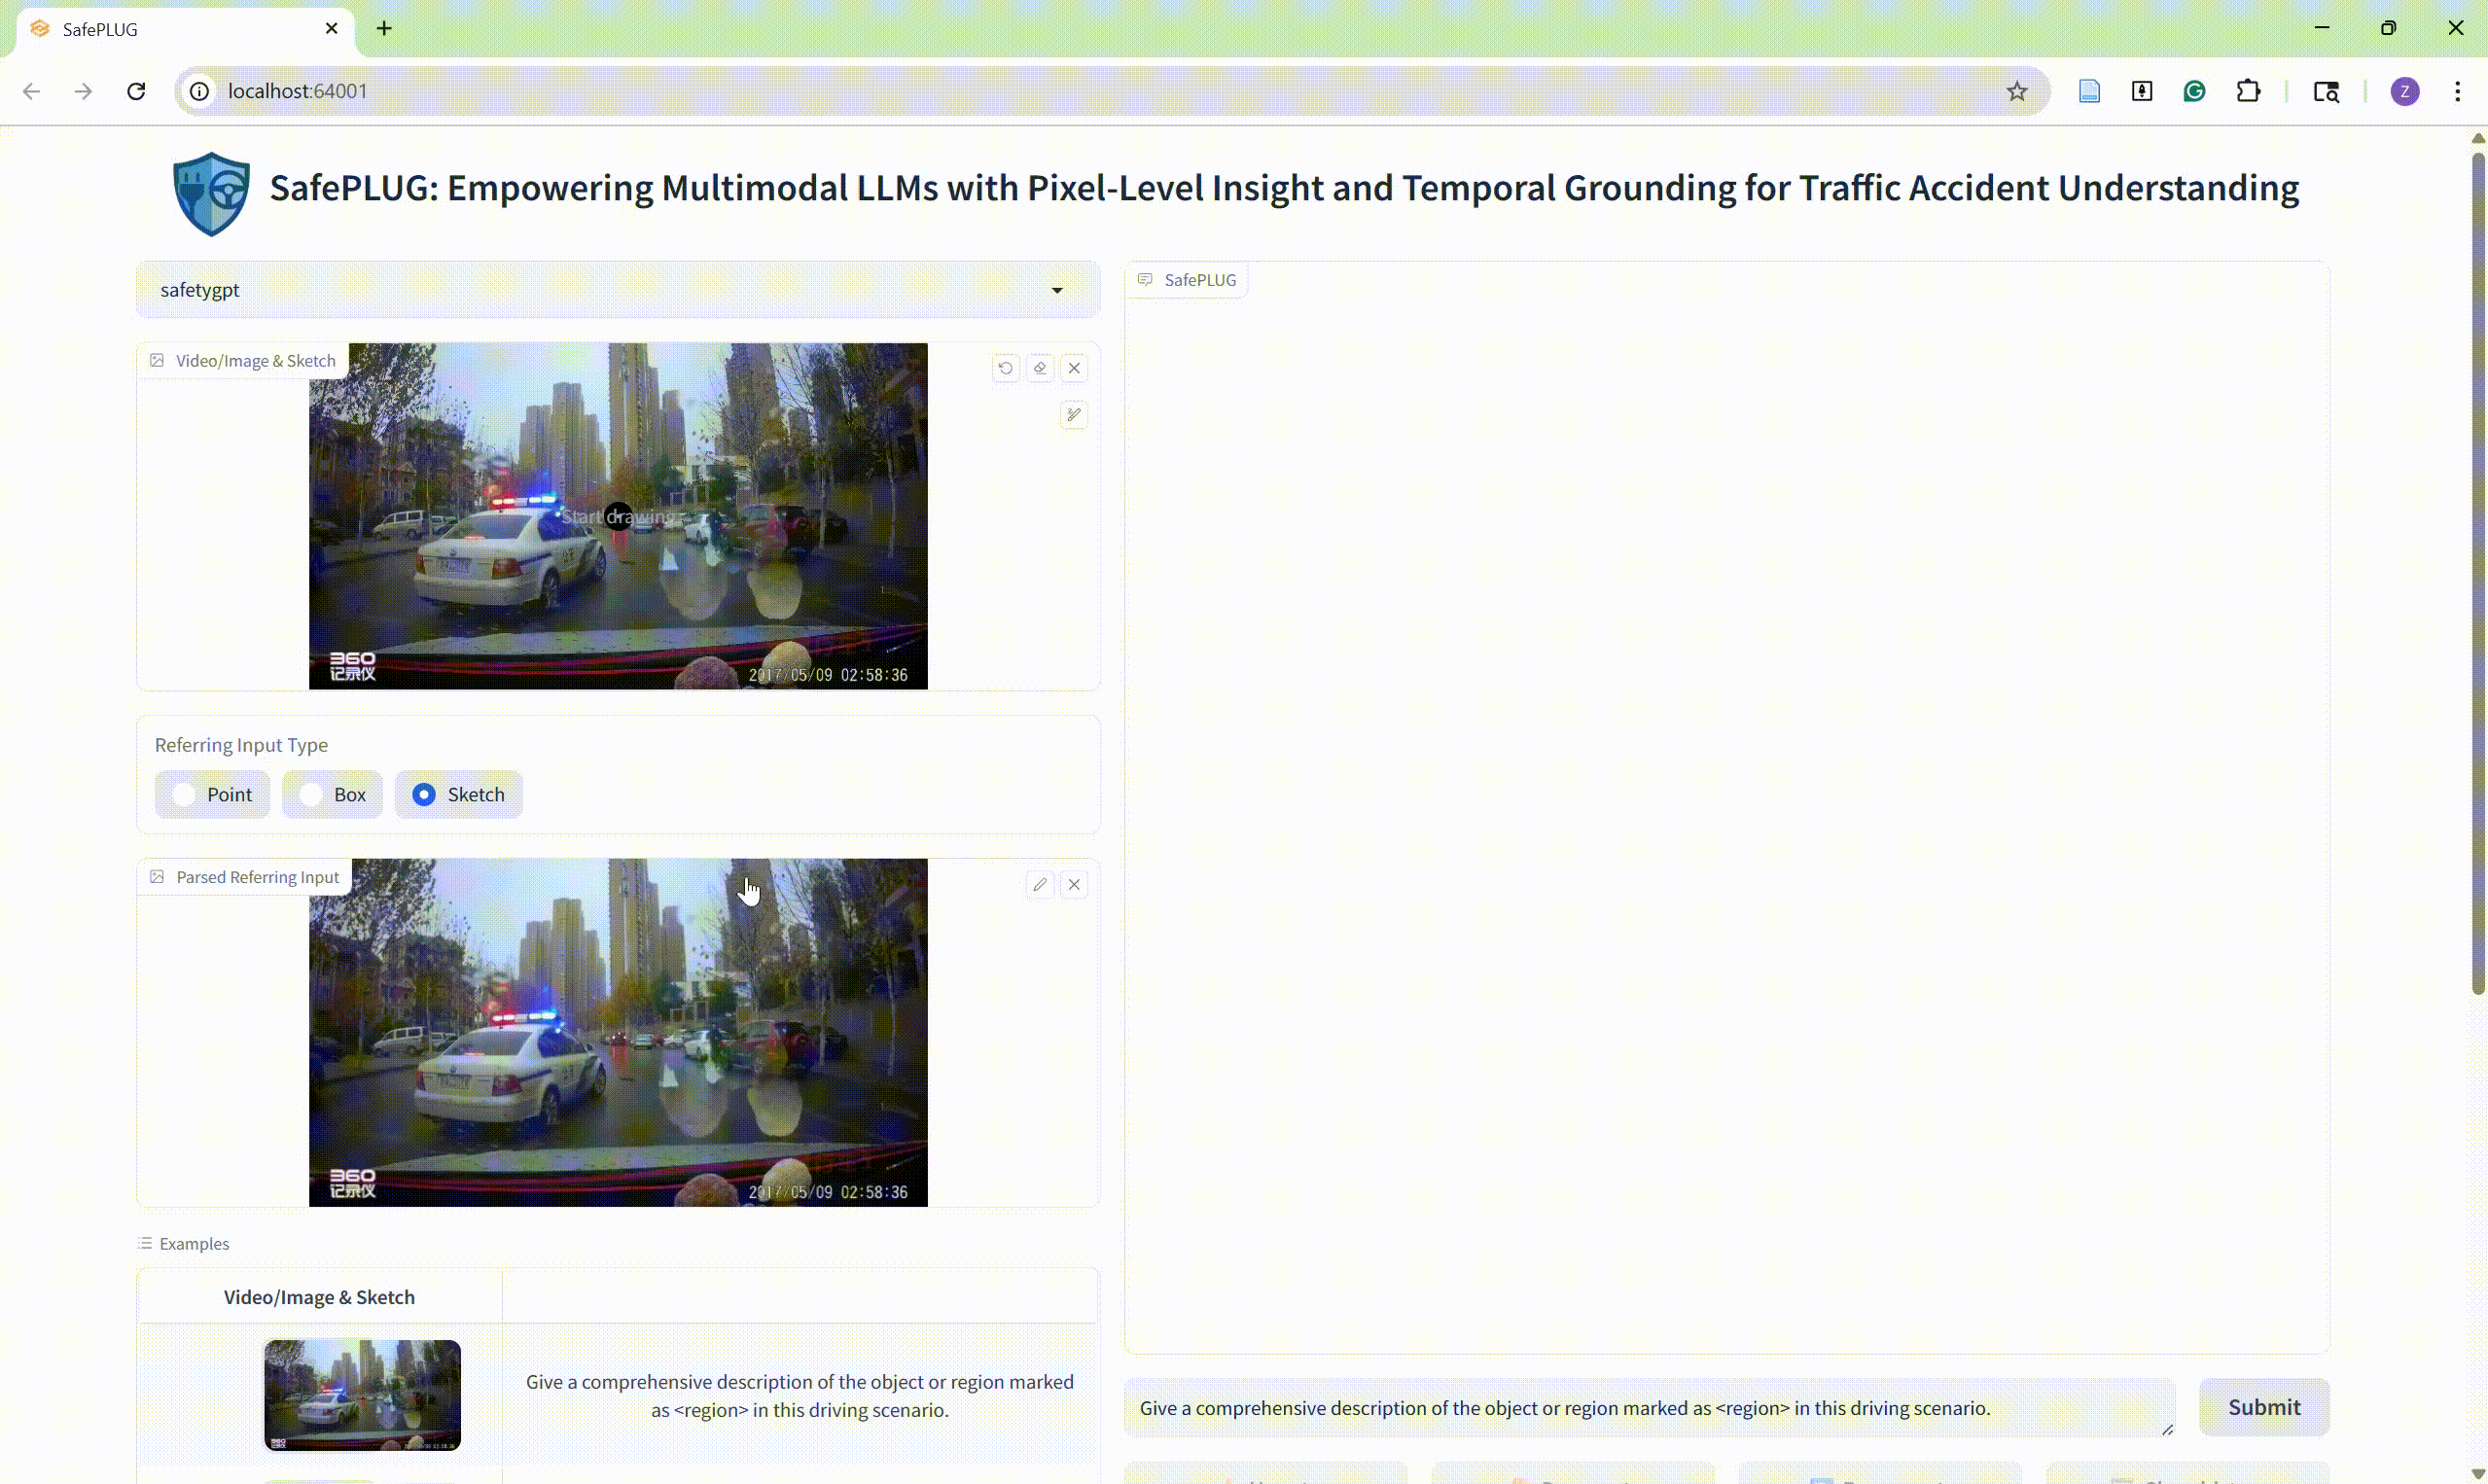The height and width of the screenshot is (1484, 2488).
Task: Open the browser extensions puzzle icon
Action: coord(2247,91)
